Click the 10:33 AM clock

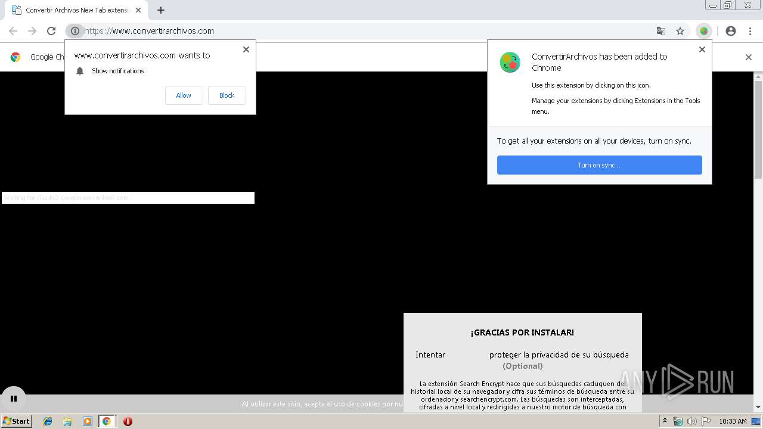click(733, 421)
